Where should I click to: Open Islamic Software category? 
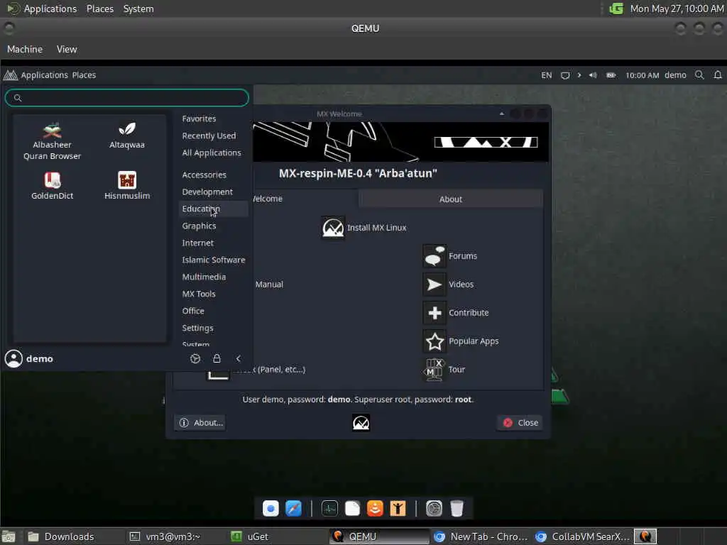tap(213, 260)
